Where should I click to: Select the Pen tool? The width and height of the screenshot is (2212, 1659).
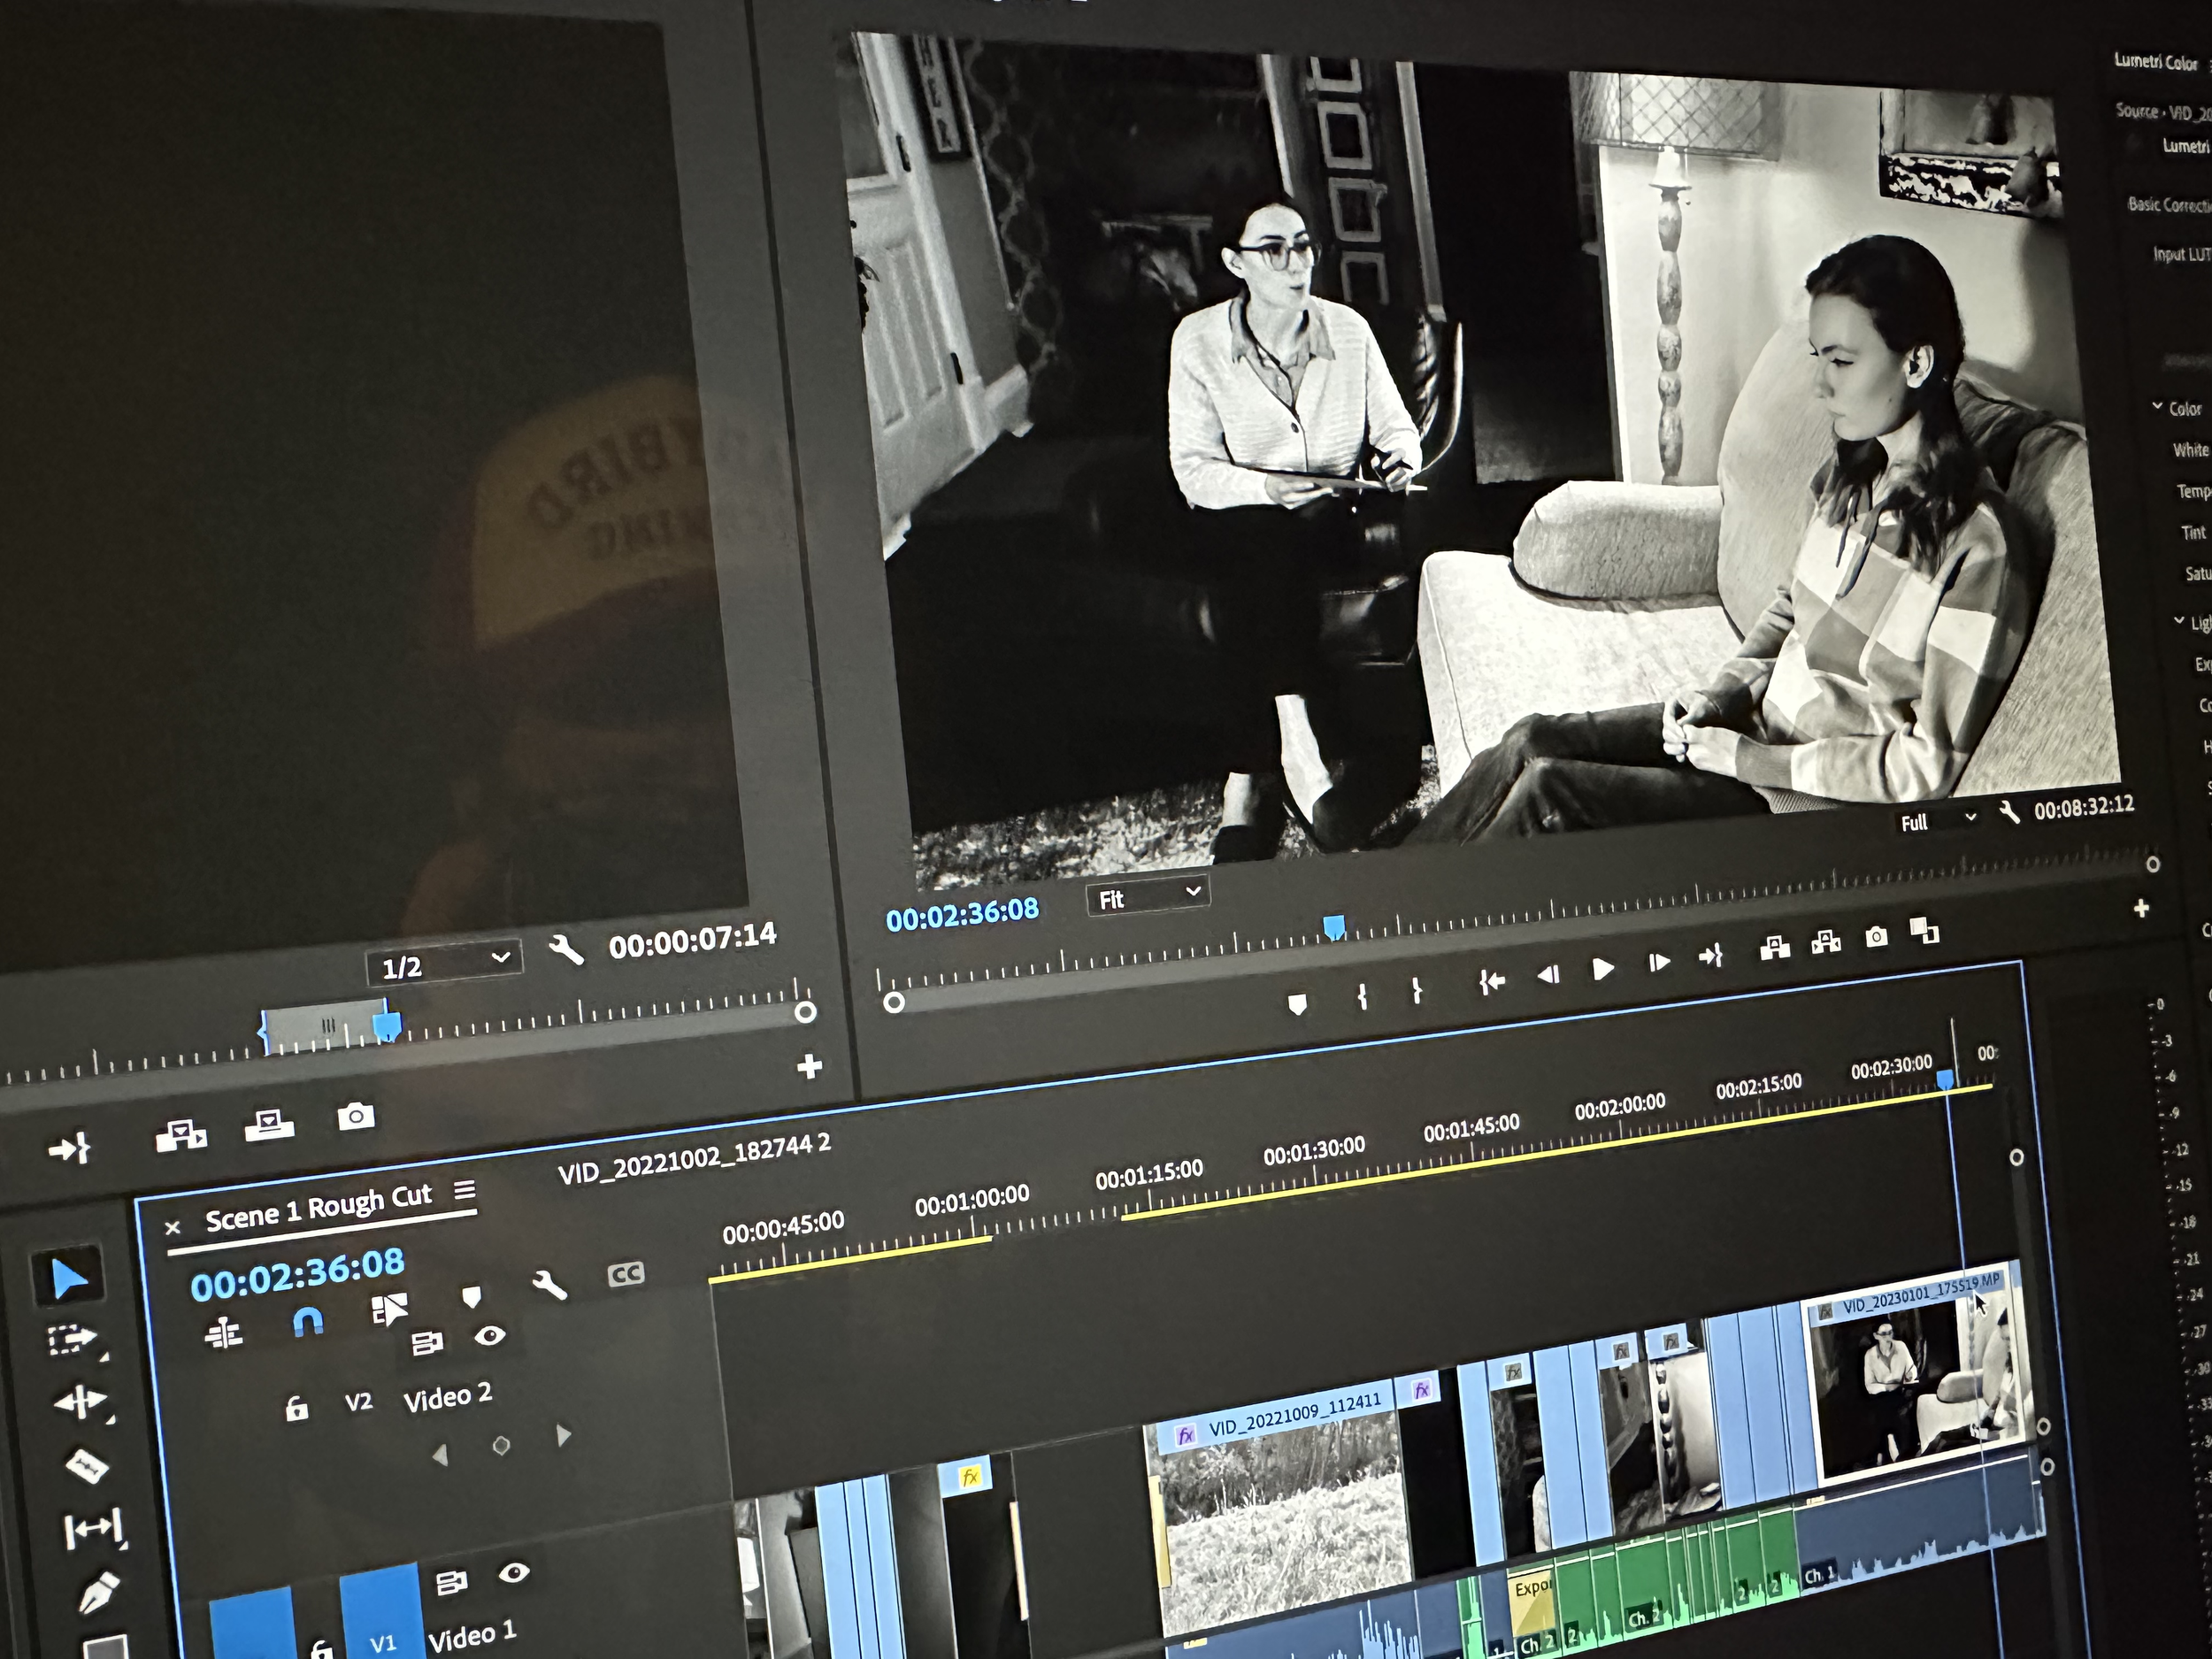click(x=99, y=1594)
